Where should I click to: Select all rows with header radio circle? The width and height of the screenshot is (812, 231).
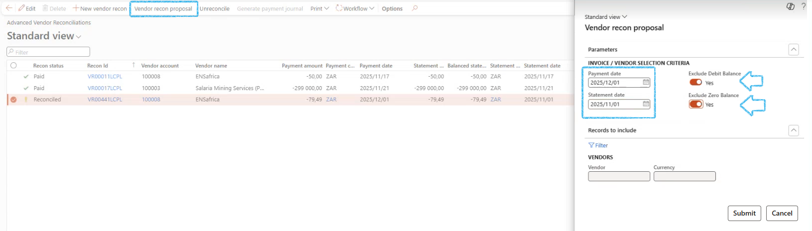pyautogui.click(x=13, y=65)
